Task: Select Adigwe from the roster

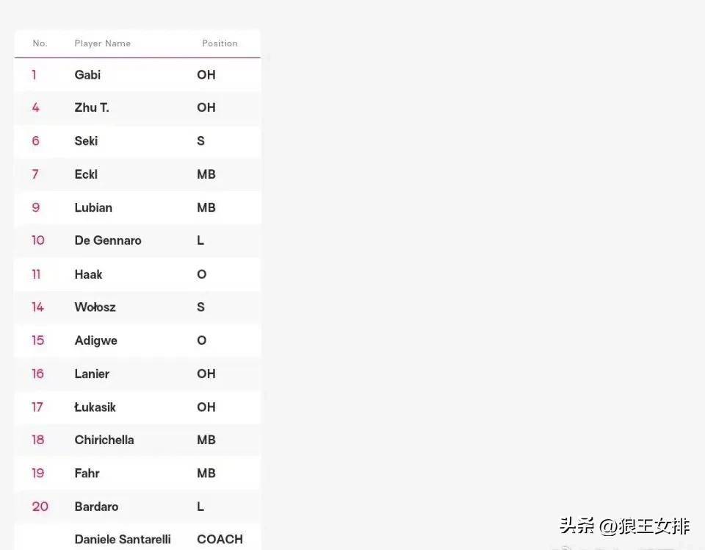Action: (95, 340)
